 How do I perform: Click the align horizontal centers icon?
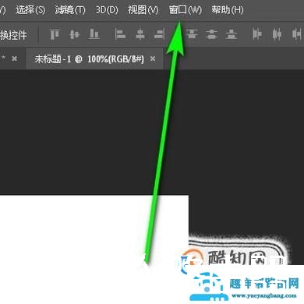pyautogui.click(x=140, y=34)
